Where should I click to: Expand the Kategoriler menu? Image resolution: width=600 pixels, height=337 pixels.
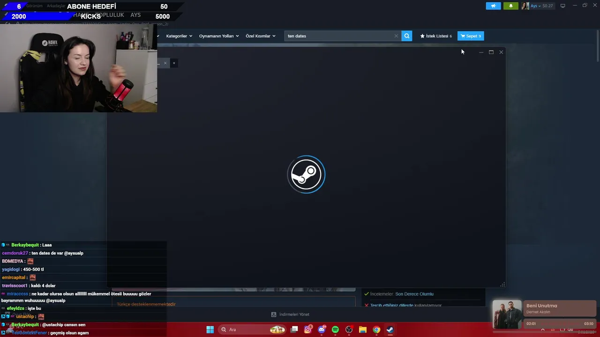point(179,36)
